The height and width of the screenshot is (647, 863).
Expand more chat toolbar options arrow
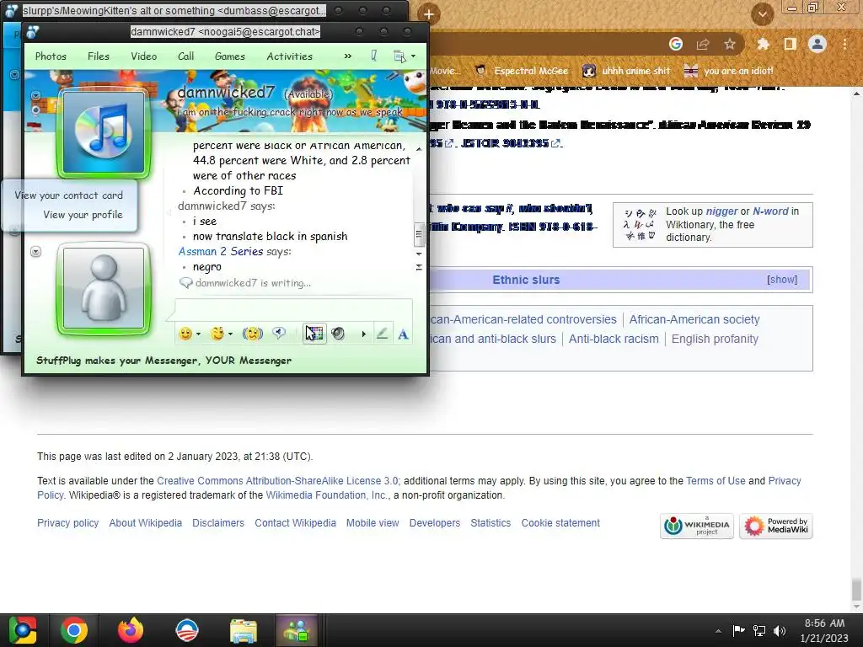tap(363, 334)
